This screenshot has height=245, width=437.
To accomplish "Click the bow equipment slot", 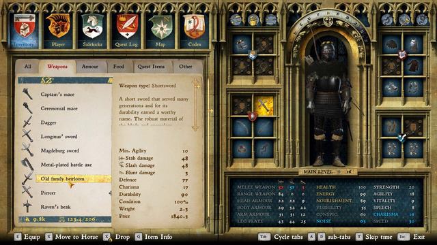I will coord(242,127).
